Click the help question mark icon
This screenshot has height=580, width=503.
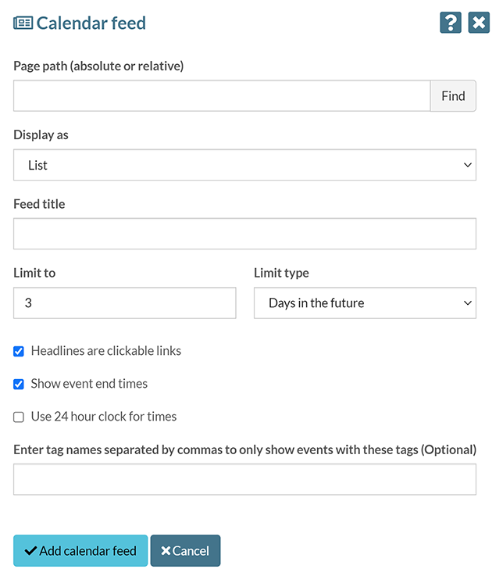pos(451,23)
